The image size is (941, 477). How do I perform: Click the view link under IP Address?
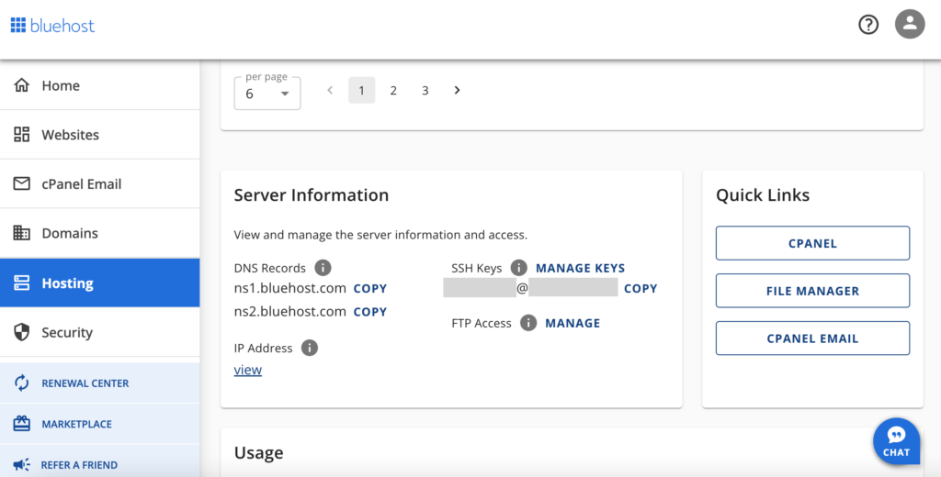(x=248, y=370)
